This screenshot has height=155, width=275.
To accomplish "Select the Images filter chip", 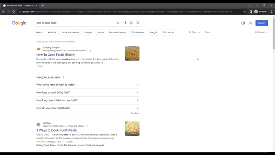I will 88,32.
